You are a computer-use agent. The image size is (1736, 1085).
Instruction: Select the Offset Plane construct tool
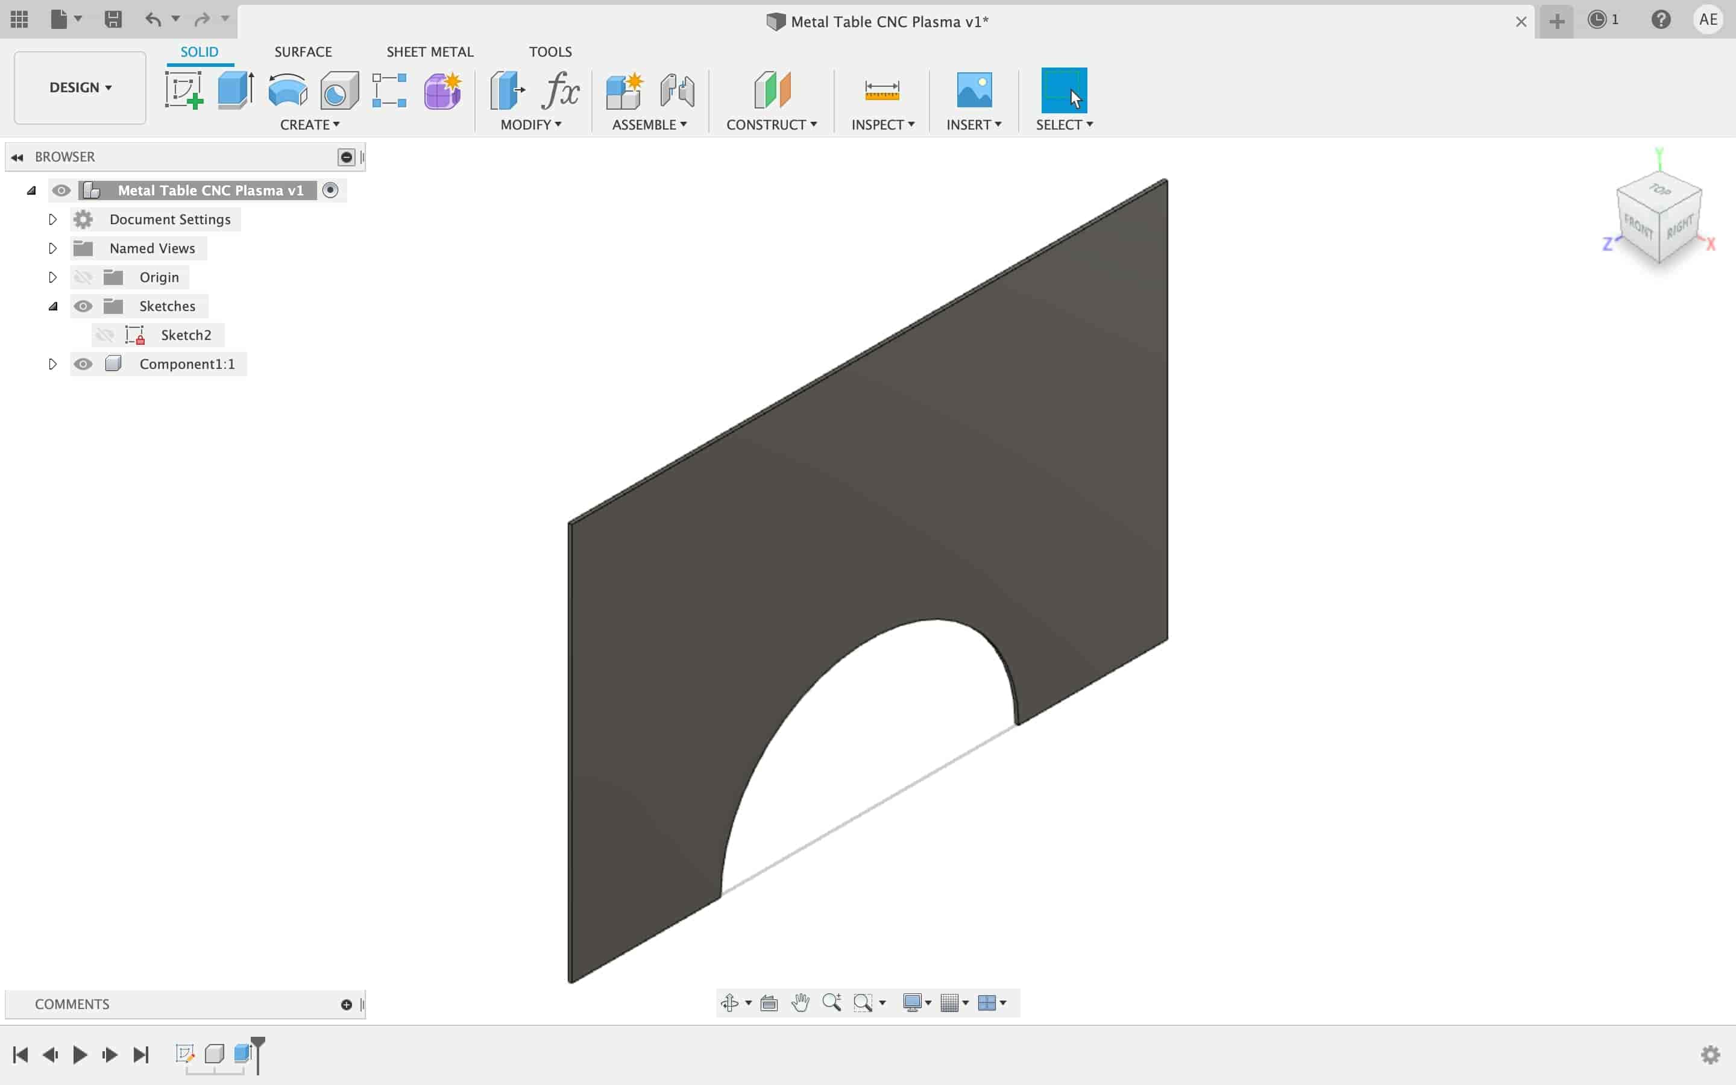[772, 90]
